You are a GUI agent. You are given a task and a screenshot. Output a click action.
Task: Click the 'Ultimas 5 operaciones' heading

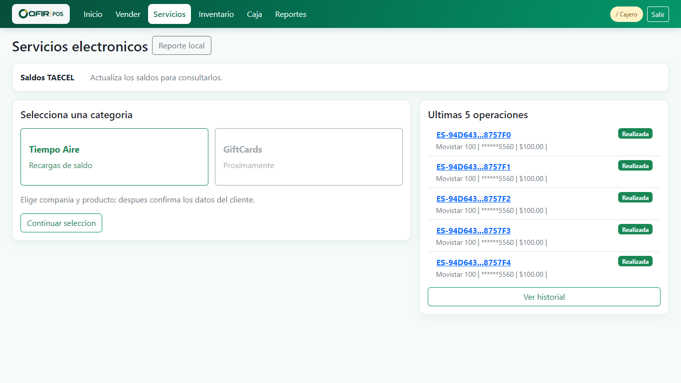pos(478,115)
